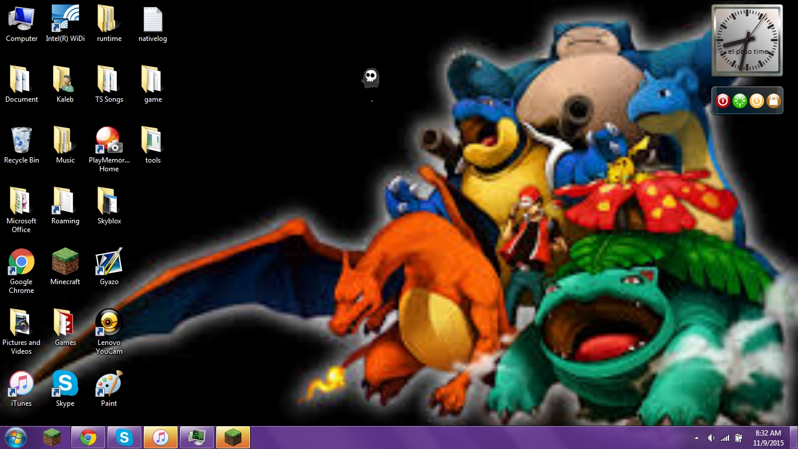Screen dimensions: 798x449
Task: Select the desktop Music folder
Action: pyautogui.click(x=65, y=146)
